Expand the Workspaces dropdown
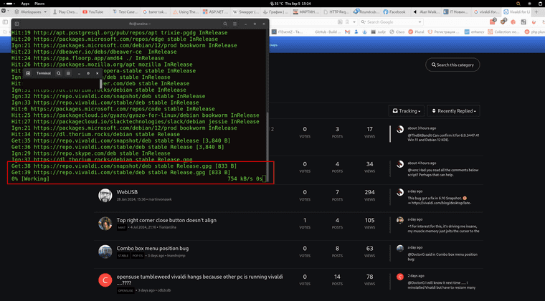Viewport: 545px width, 301px height. point(31,11)
